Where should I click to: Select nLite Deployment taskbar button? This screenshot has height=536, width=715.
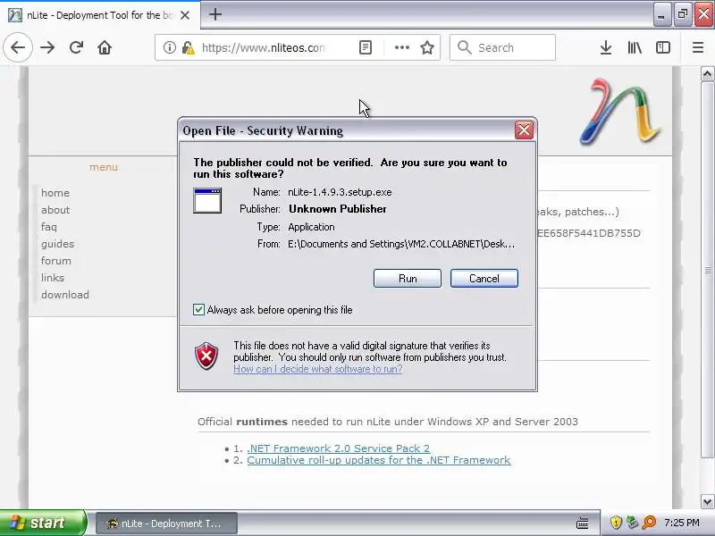[x=166, y=523]
